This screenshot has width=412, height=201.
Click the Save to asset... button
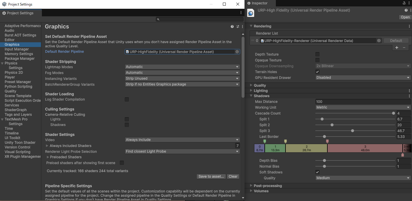(x=211, y=176)
